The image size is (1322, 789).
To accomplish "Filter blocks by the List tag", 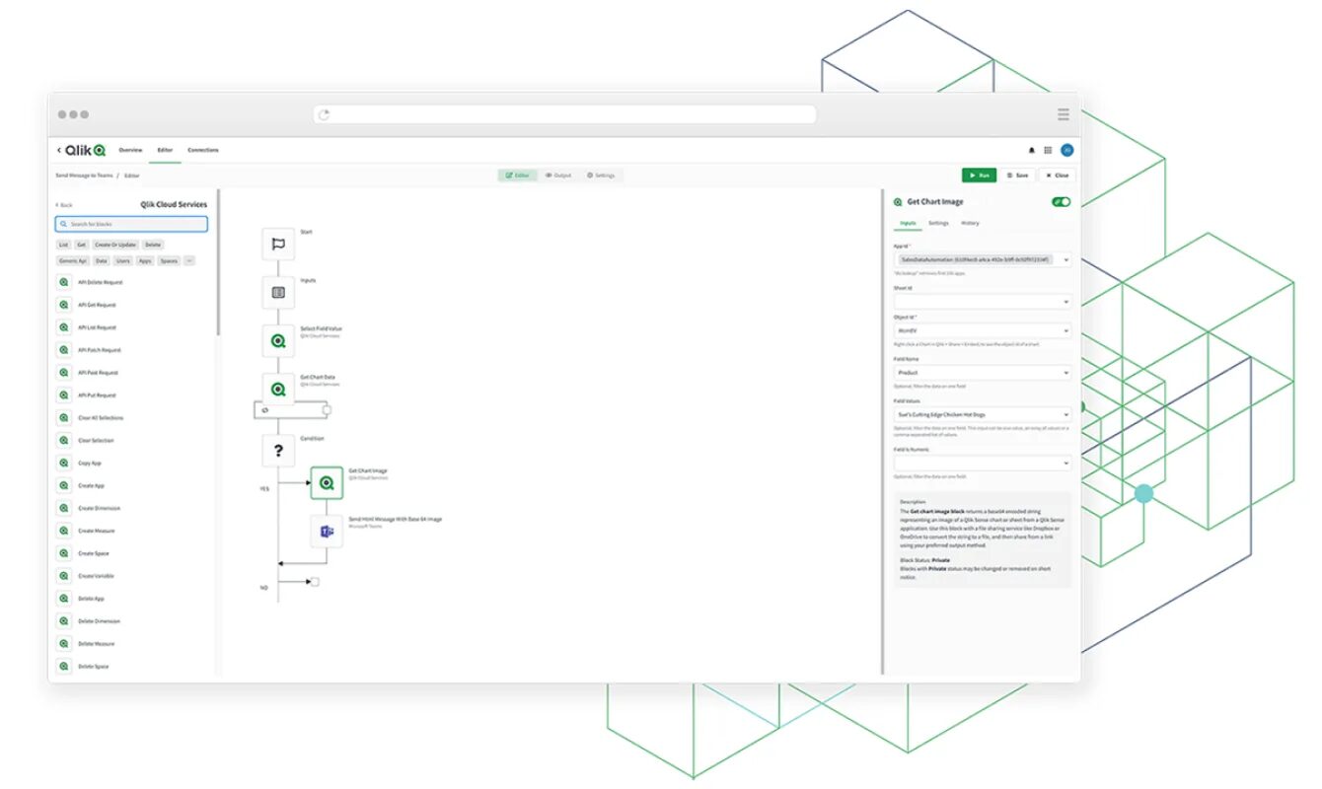I will [63, 245].
